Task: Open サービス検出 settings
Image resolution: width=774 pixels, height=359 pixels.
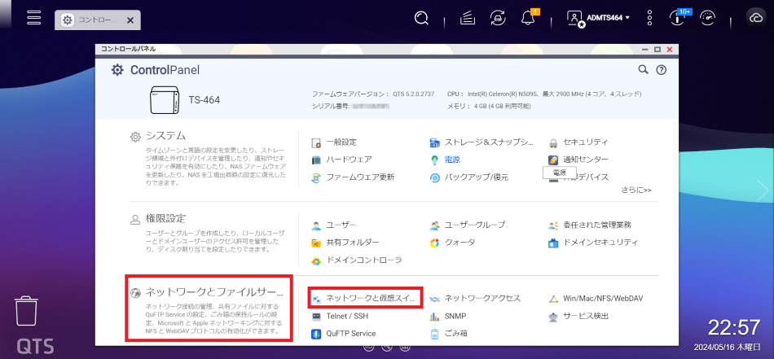Action: pyautogui.click(x=578, y=316)
